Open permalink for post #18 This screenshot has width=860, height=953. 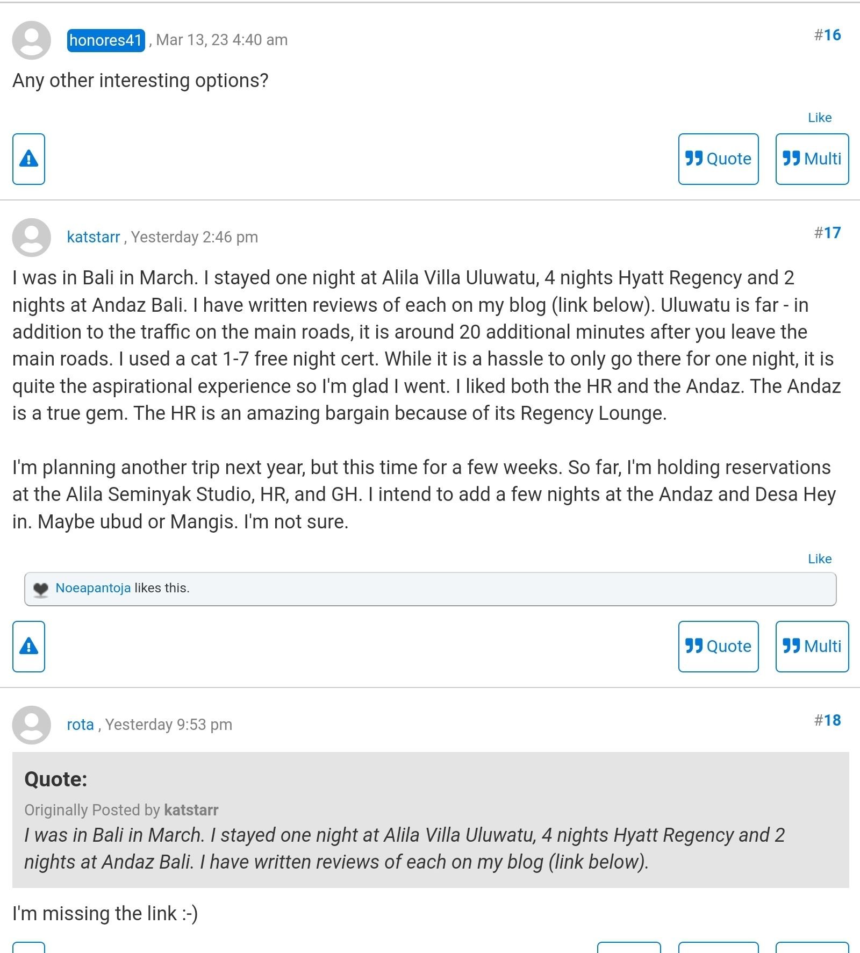827,720
